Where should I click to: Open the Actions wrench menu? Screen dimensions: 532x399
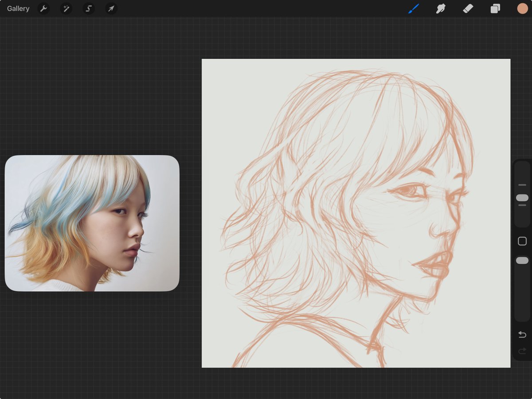[x=43, y=8]
